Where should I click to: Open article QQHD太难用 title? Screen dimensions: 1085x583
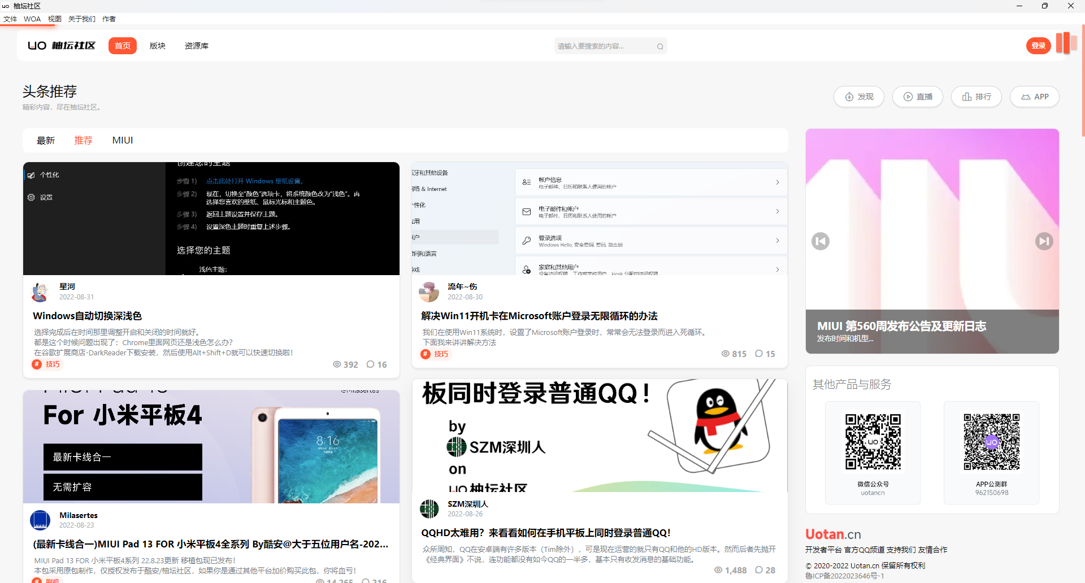546,533
